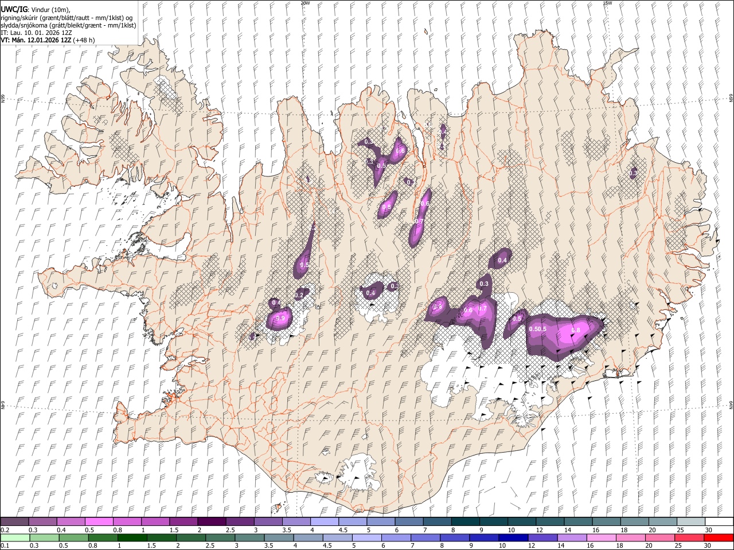Select the "rigning/skúrir" description line
734x550 pixels.
(x=68, y=18)
